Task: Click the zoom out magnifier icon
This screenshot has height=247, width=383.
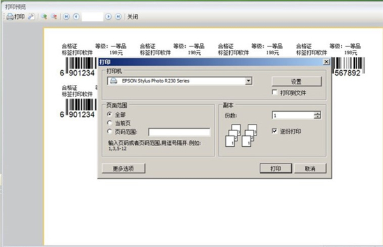Action: (x=54, y=17)
